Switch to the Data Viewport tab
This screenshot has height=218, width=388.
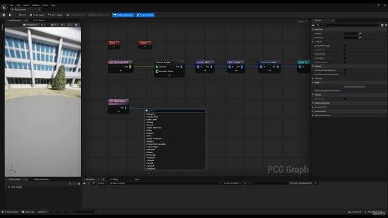(x=15, y=21)
